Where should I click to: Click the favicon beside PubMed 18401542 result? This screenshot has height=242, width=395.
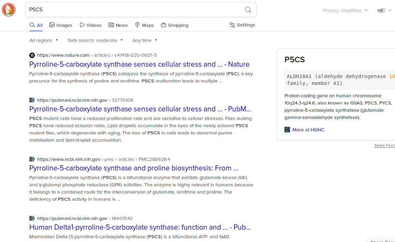(32, 218)
